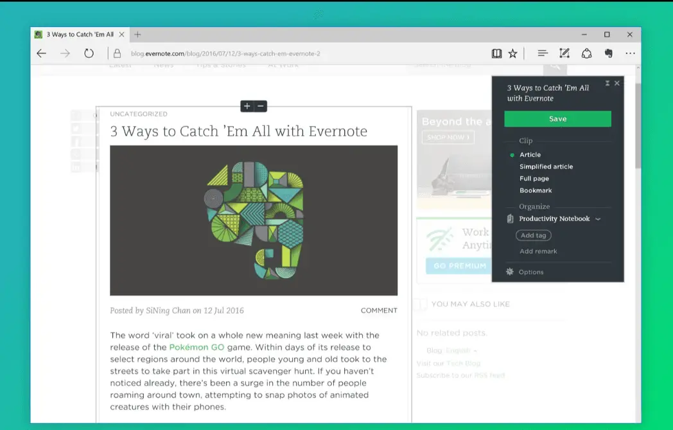Click the Evernote elephant article image
Viewport: 673px width, 430px height.
254,220
